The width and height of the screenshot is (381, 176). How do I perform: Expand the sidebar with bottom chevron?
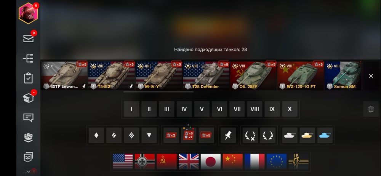(29, 172)
